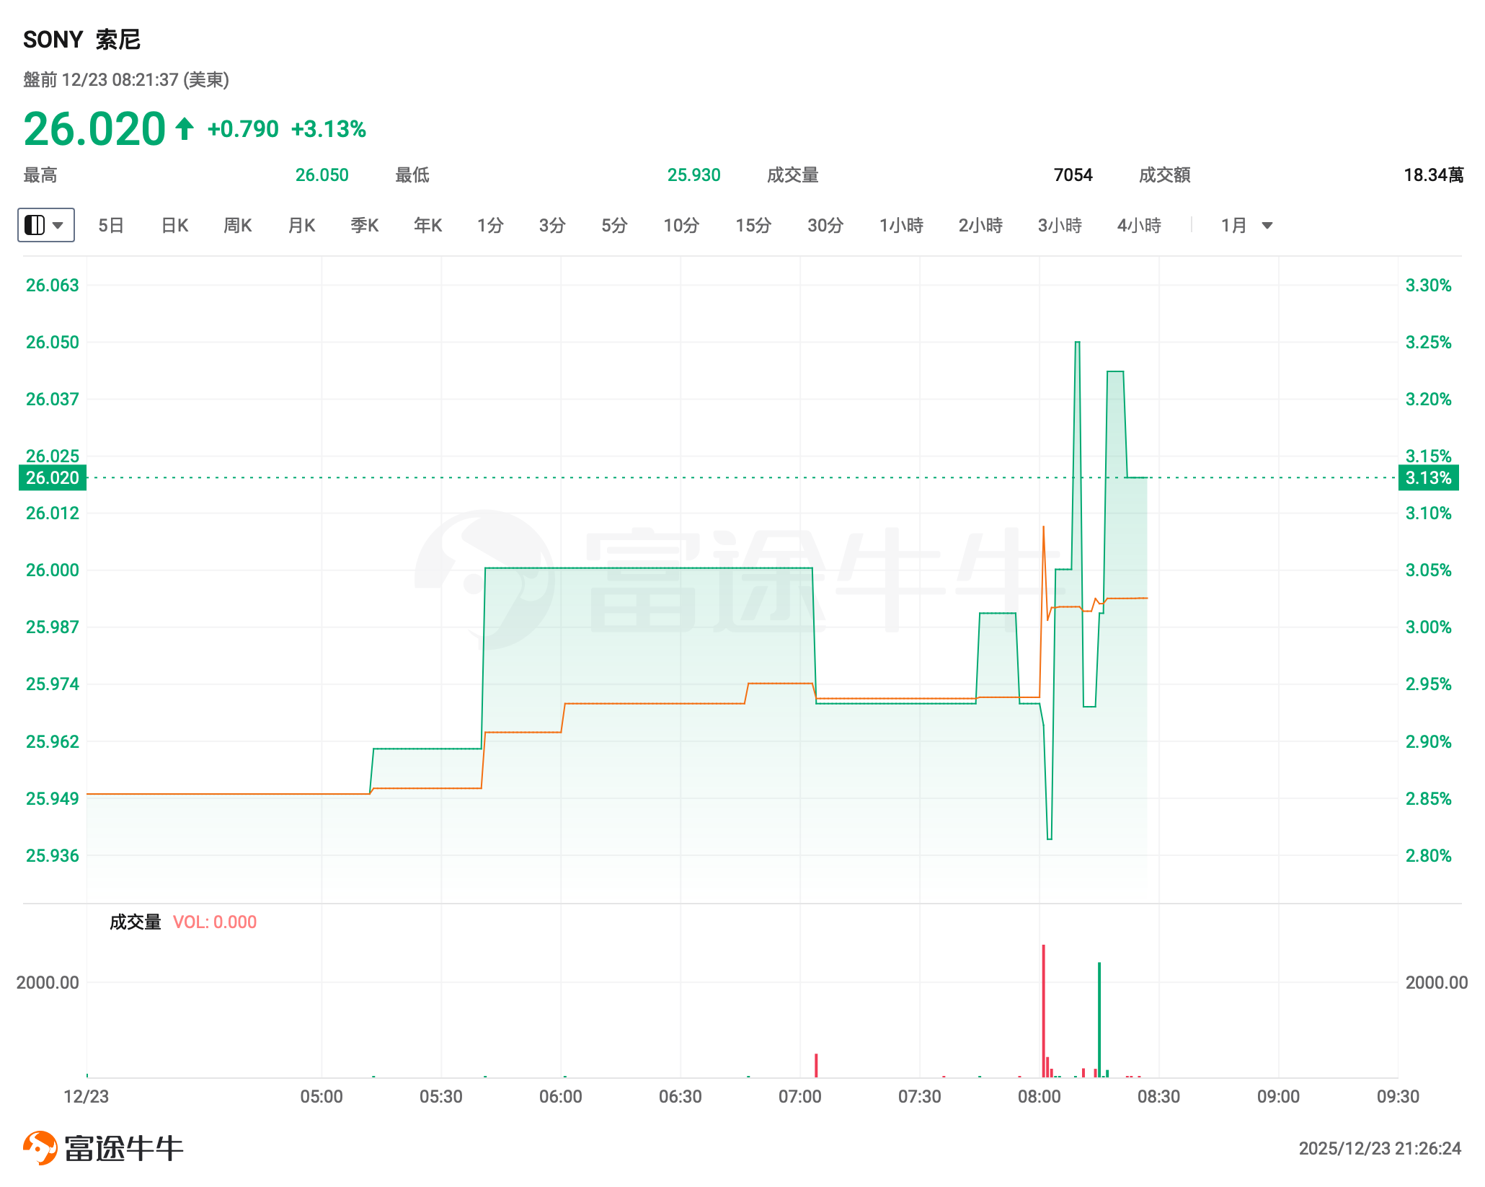Viewport: 1485px width, 1187px height.
Task: Open the chart type selector icon
Action: (x=35, y=225)
